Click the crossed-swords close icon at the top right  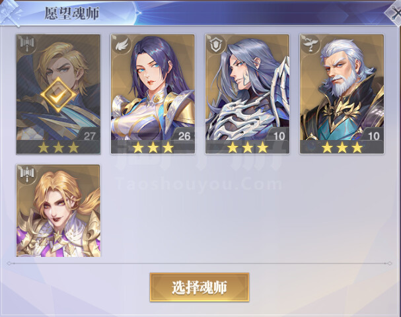coord(395,13)
